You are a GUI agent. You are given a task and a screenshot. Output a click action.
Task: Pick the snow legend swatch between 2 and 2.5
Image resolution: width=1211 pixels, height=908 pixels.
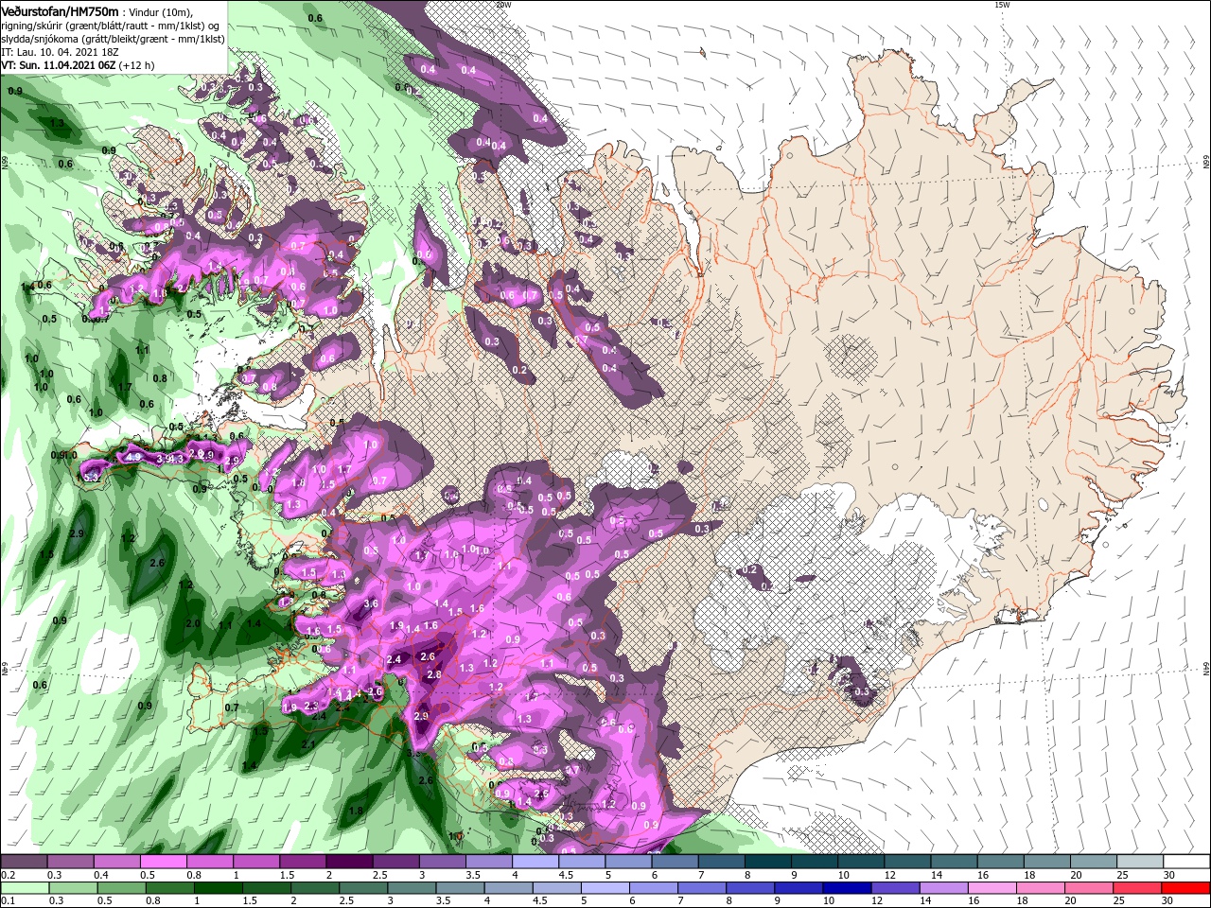click(348, 862)
